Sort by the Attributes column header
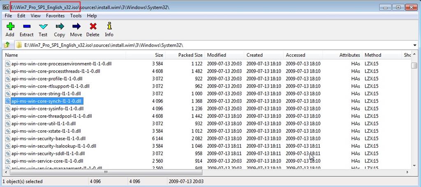421x187 pixels. coord(342,55)
